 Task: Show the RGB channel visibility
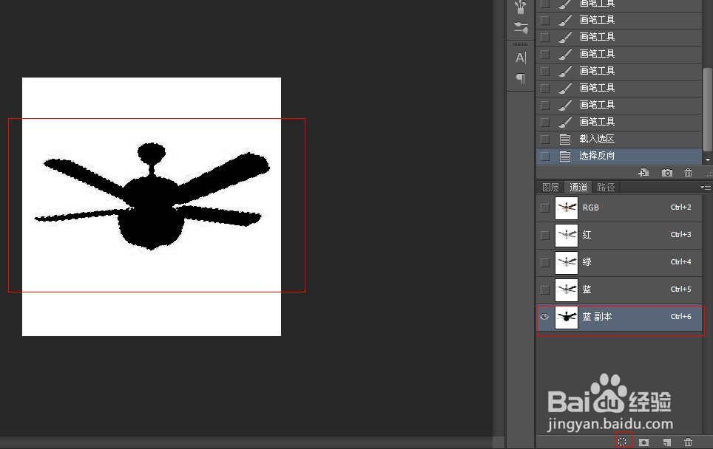point(545,208)
